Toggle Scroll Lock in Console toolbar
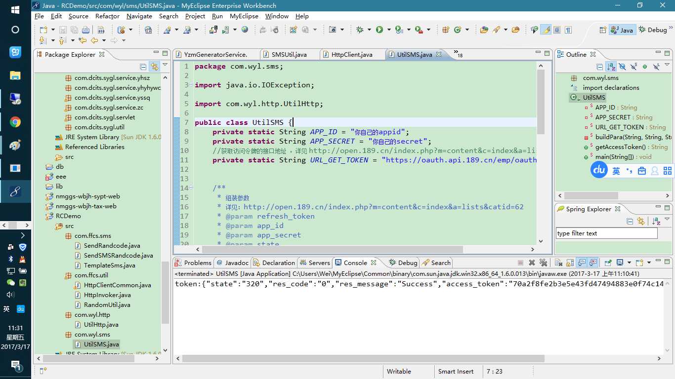675x379 pixels. 570,263
